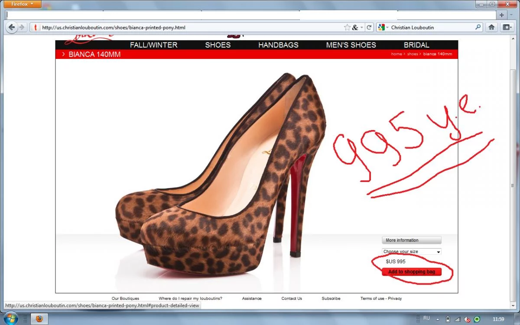
Task: Click the $US 995 price text
Action: coord(396,261)
